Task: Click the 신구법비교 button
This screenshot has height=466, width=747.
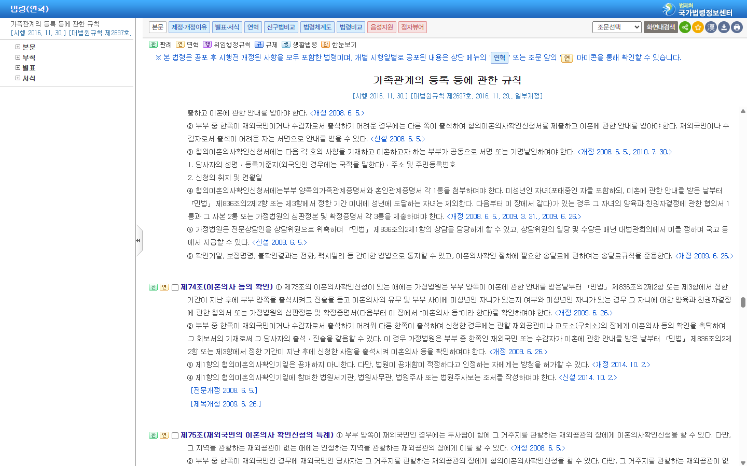Action: pos(281,27)
